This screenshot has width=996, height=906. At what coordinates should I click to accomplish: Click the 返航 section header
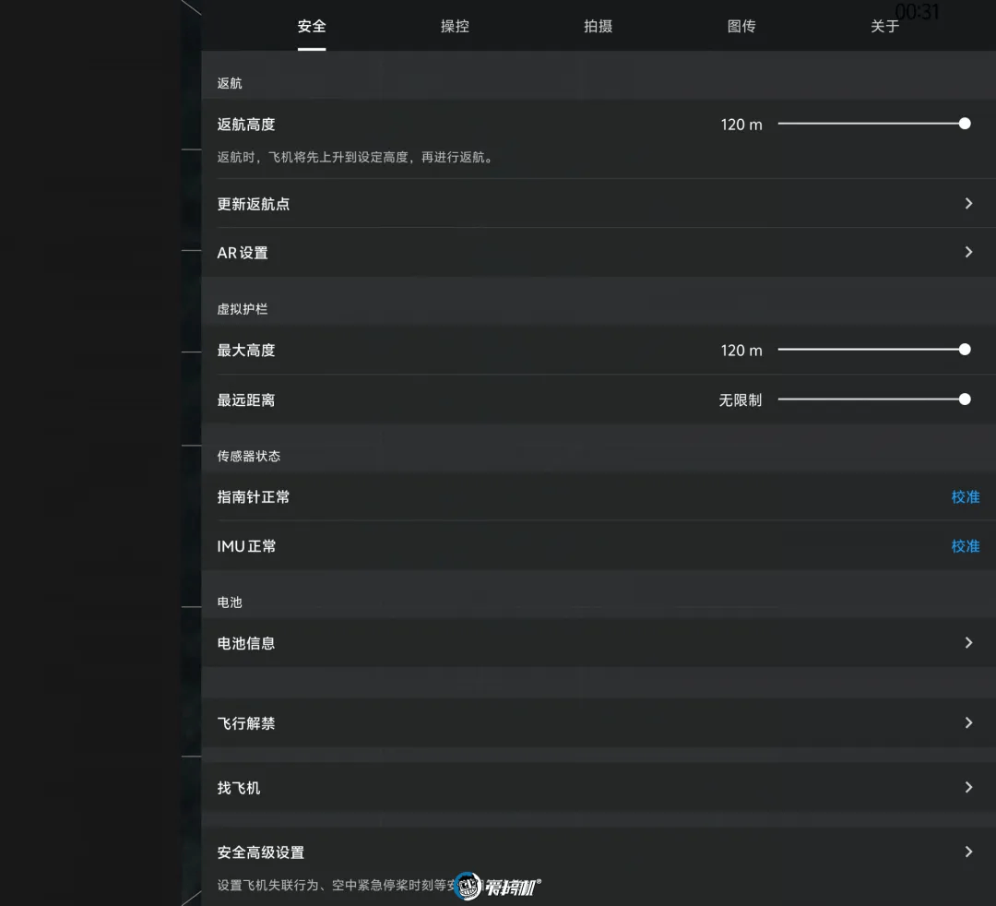(230, 83)
